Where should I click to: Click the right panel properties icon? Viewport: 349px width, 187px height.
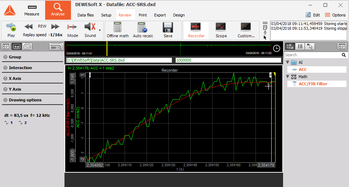pos(342,47)
